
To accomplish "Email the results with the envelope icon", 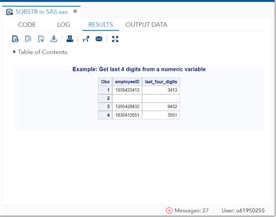I will (99, 39).
